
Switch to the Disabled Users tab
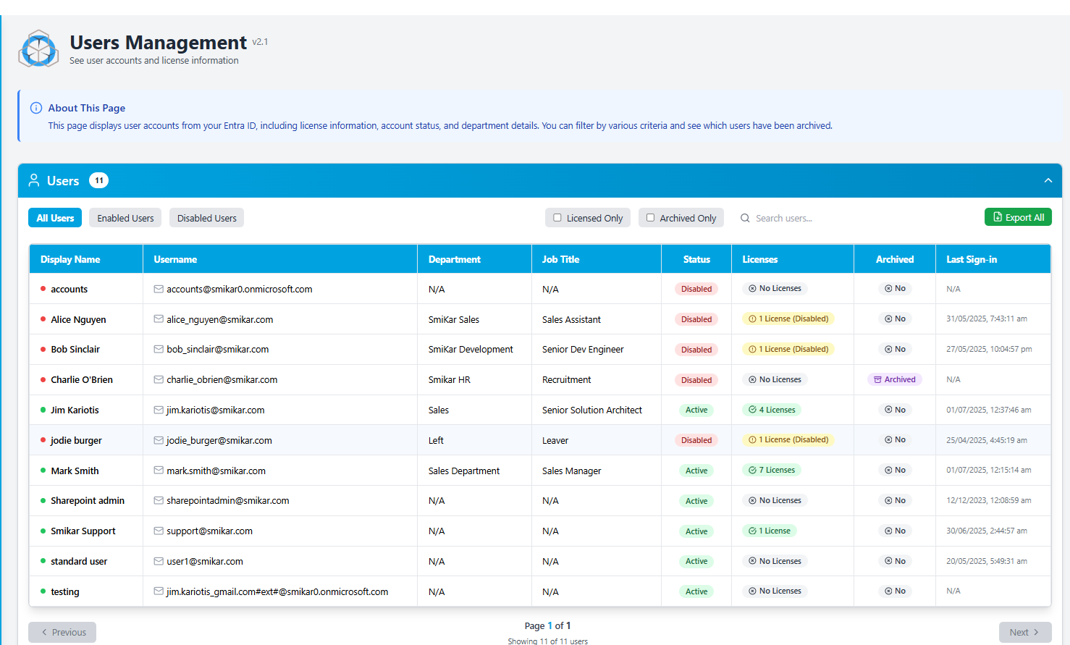pyautogui.click(x=206, y=218)
